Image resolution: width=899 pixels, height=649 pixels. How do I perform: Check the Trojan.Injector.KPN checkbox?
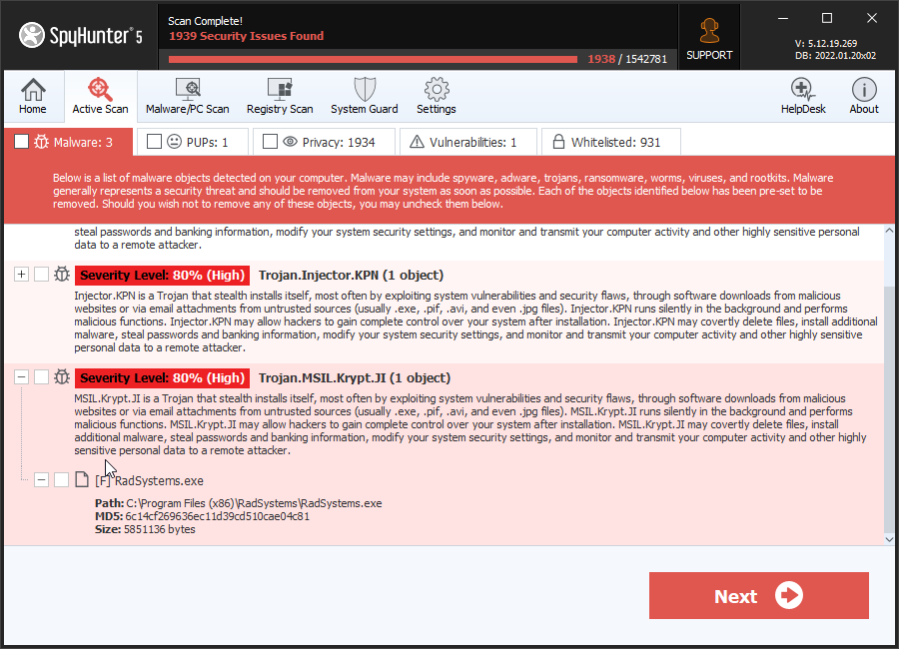click(41, 274)
